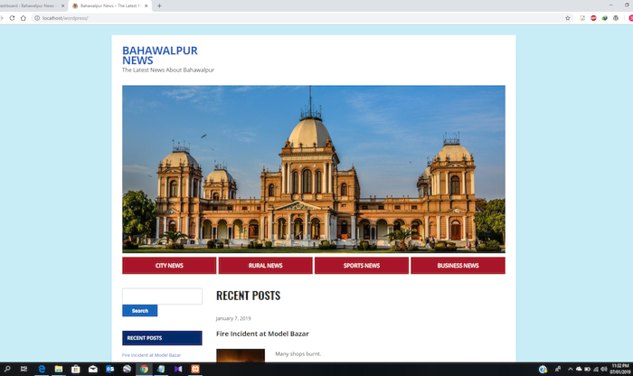Open network signal tray icon
The height and width of the screenshot is (376, 633).
(x=596, y=369)
